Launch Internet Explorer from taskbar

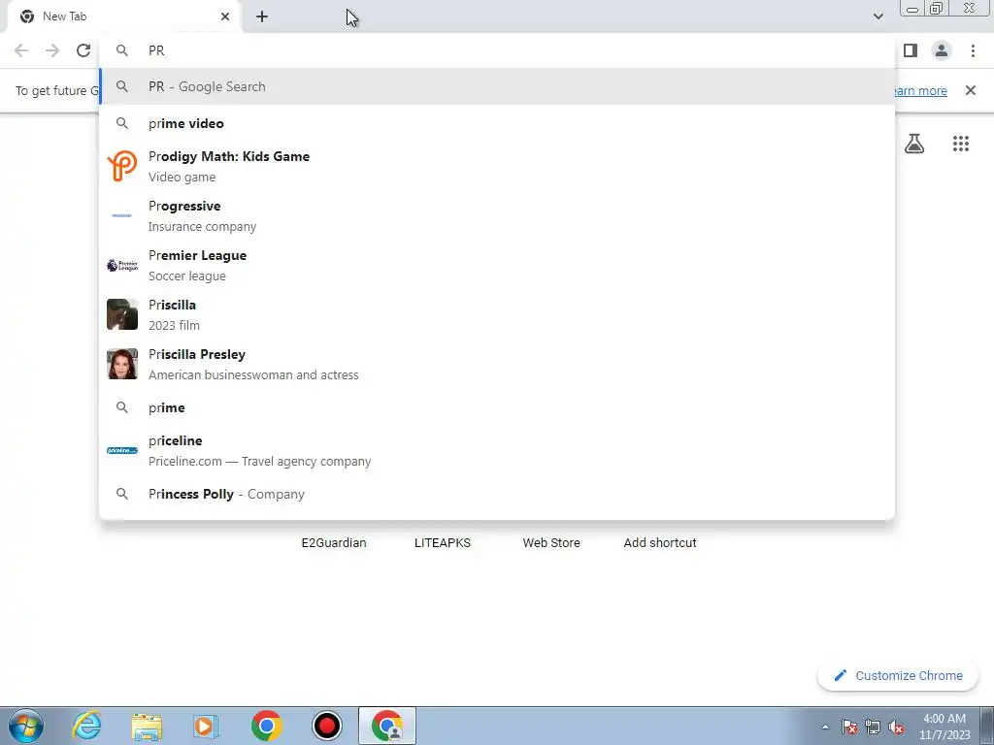click(x=86, y=726)
